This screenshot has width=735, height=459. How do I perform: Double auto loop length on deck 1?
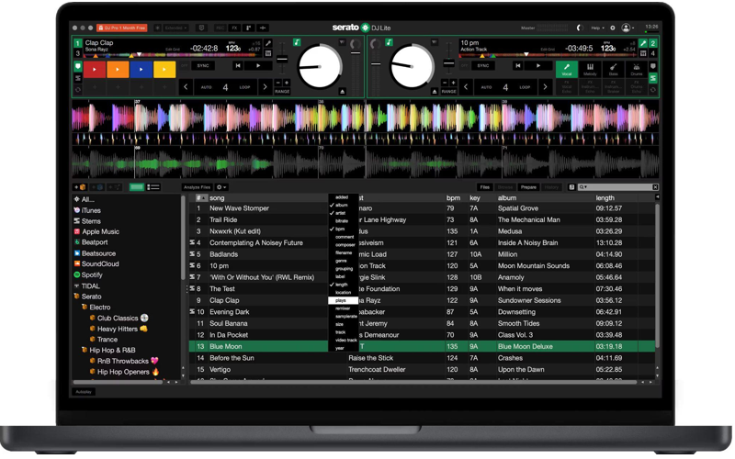(x=265, y=87)
